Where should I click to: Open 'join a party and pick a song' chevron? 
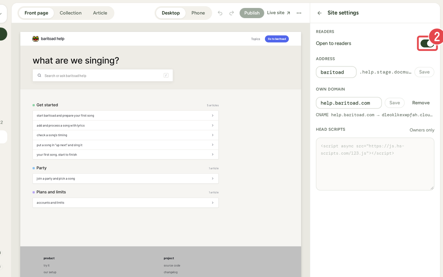(213, 179)
